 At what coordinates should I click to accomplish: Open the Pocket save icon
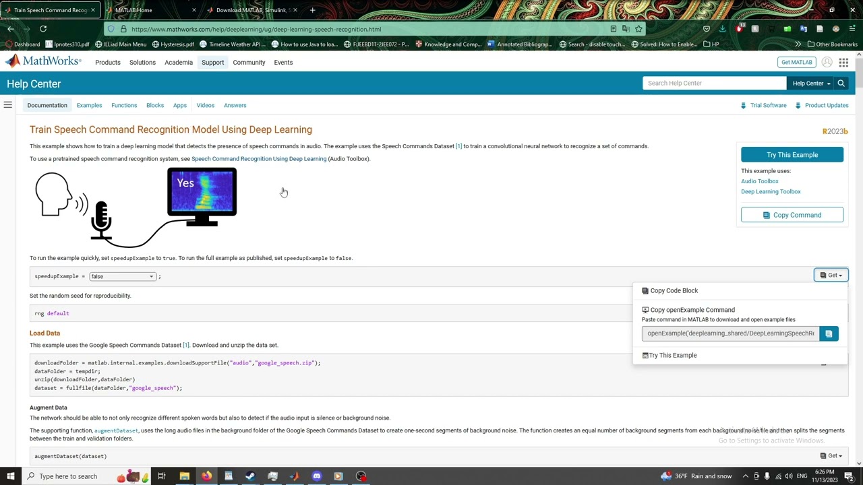(x=706, y=29)
